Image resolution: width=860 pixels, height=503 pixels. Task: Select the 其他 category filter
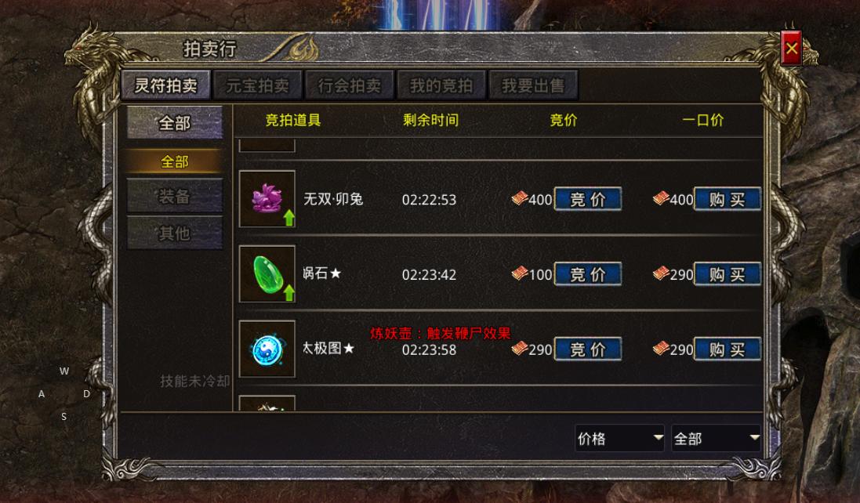(174, 233)
